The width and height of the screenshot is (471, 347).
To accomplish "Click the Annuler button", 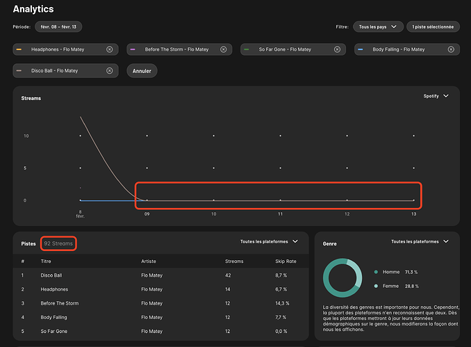I will click(x=142, y=71).
